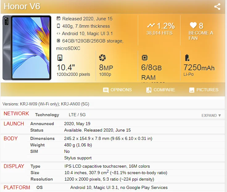Click the 7250mAh battery text
The width and height of the screenshot is (227, 192).
click(199, 67)
